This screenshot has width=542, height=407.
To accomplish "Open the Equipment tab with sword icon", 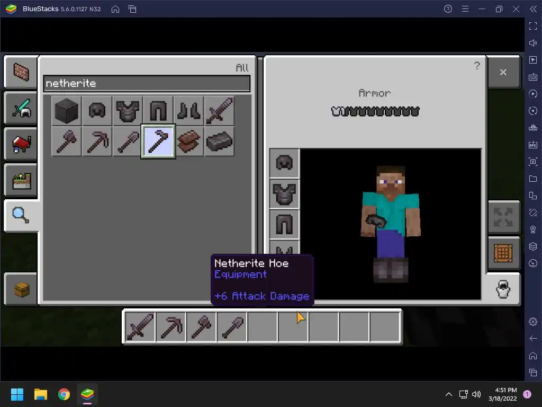I will 21,108.
